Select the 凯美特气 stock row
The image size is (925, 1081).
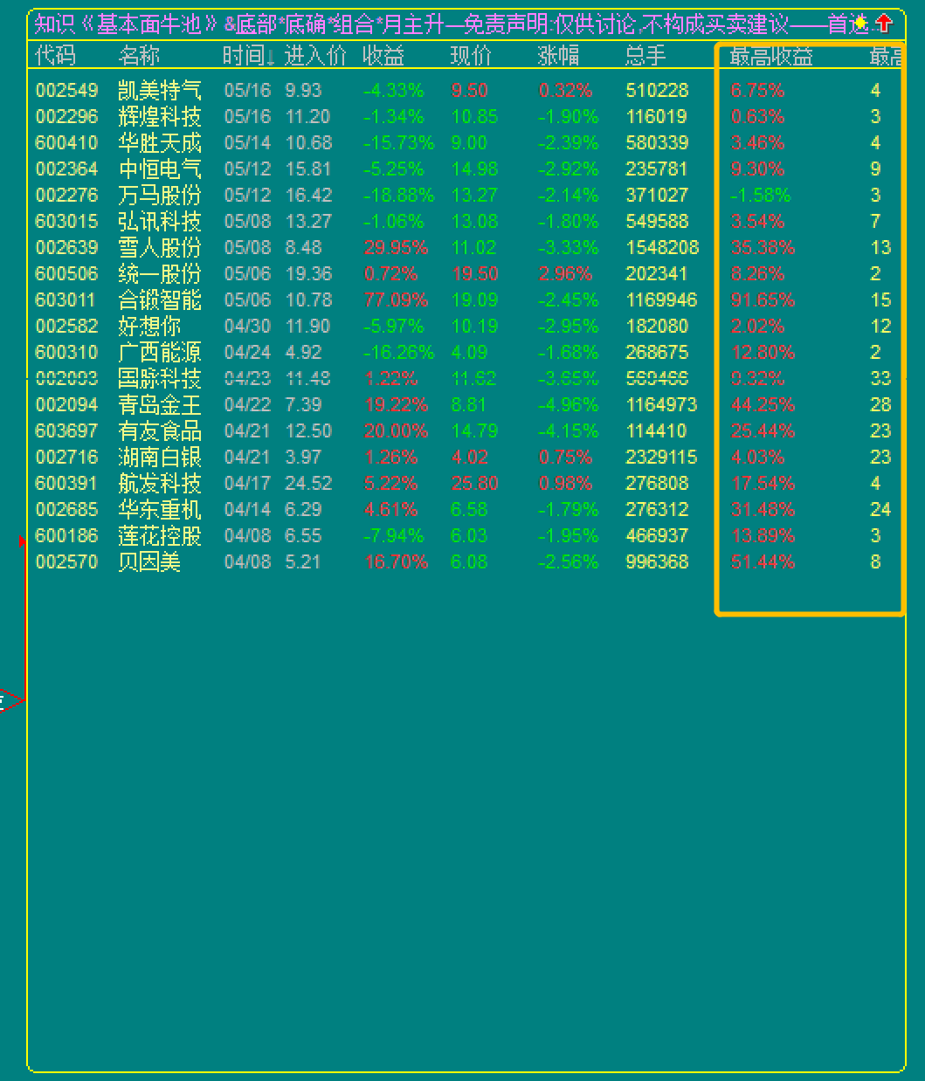point(465,90)
